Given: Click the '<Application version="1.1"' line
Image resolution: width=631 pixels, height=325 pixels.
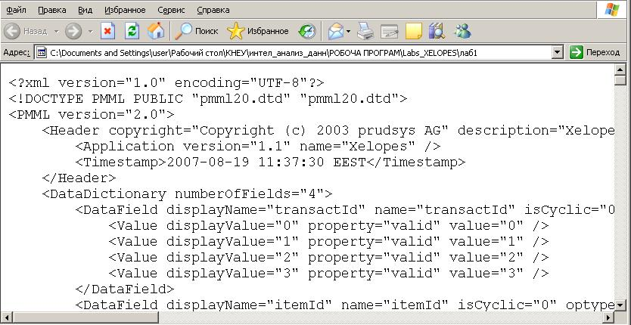Looking at the screenshot, I should [258, 147].
